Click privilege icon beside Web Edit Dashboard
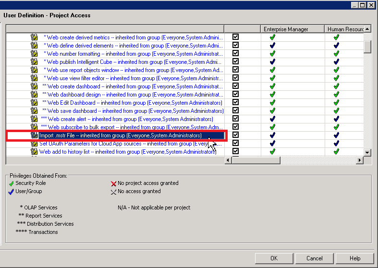This screenshot has height=268, width=378. pyautogui.click(x=34, y=103)
